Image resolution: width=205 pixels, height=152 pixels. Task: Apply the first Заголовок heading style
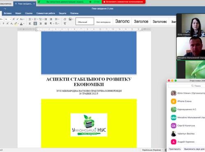[x=122, y=21]
